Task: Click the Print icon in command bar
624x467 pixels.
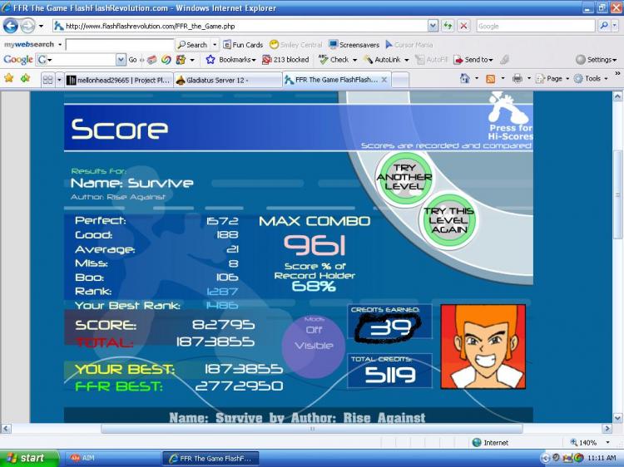Action: coord(518,79)
